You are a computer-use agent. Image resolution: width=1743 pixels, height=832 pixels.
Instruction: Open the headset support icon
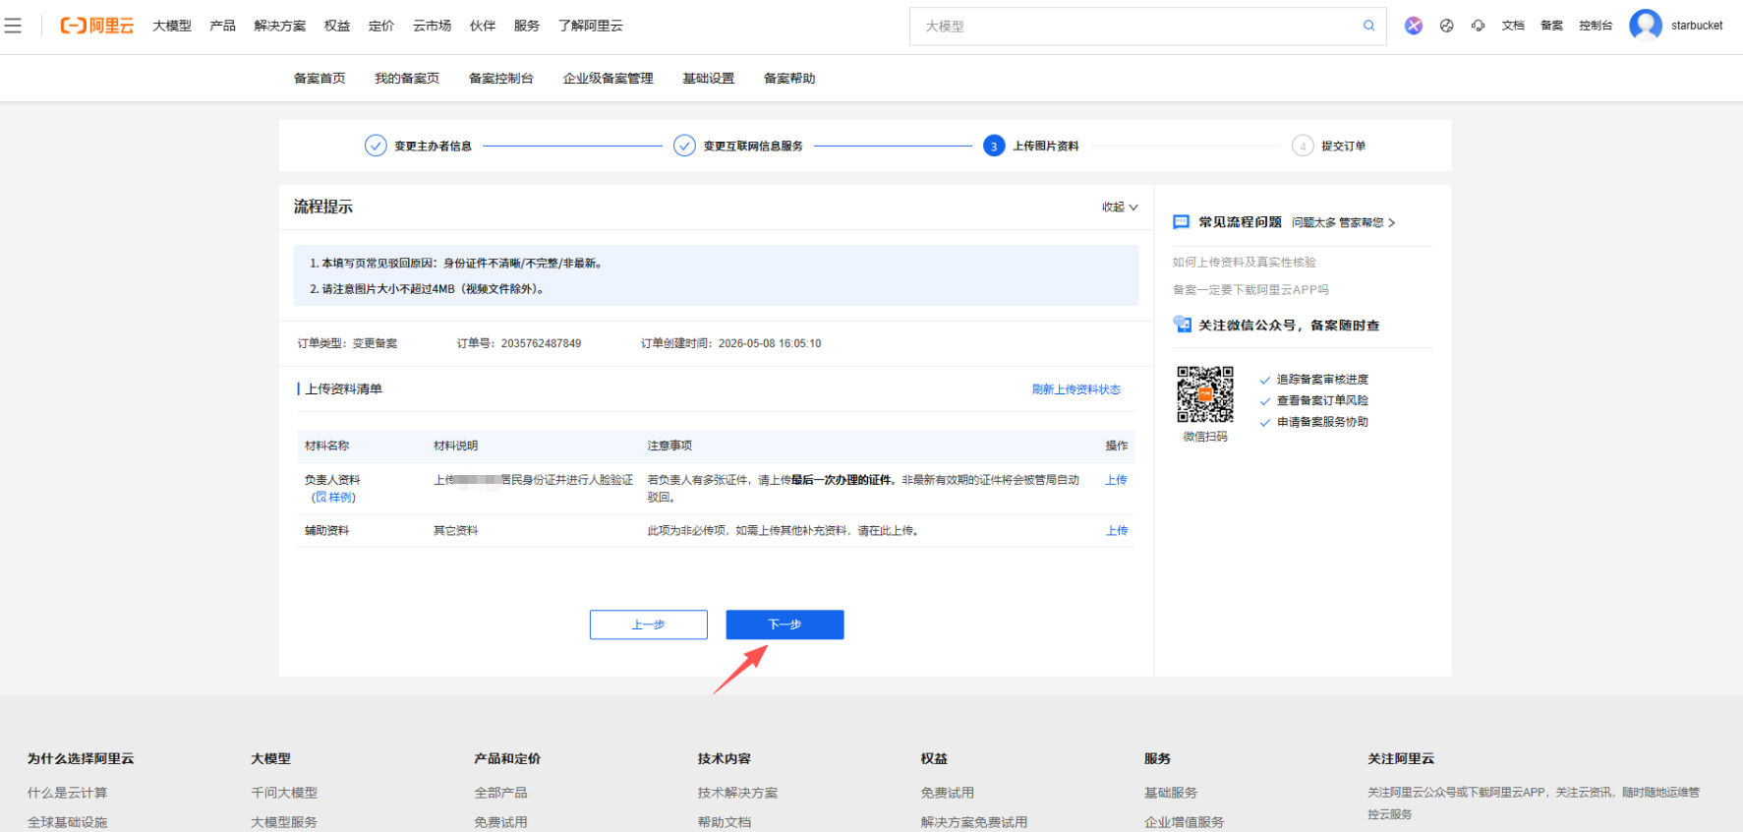click(1478, 26)
